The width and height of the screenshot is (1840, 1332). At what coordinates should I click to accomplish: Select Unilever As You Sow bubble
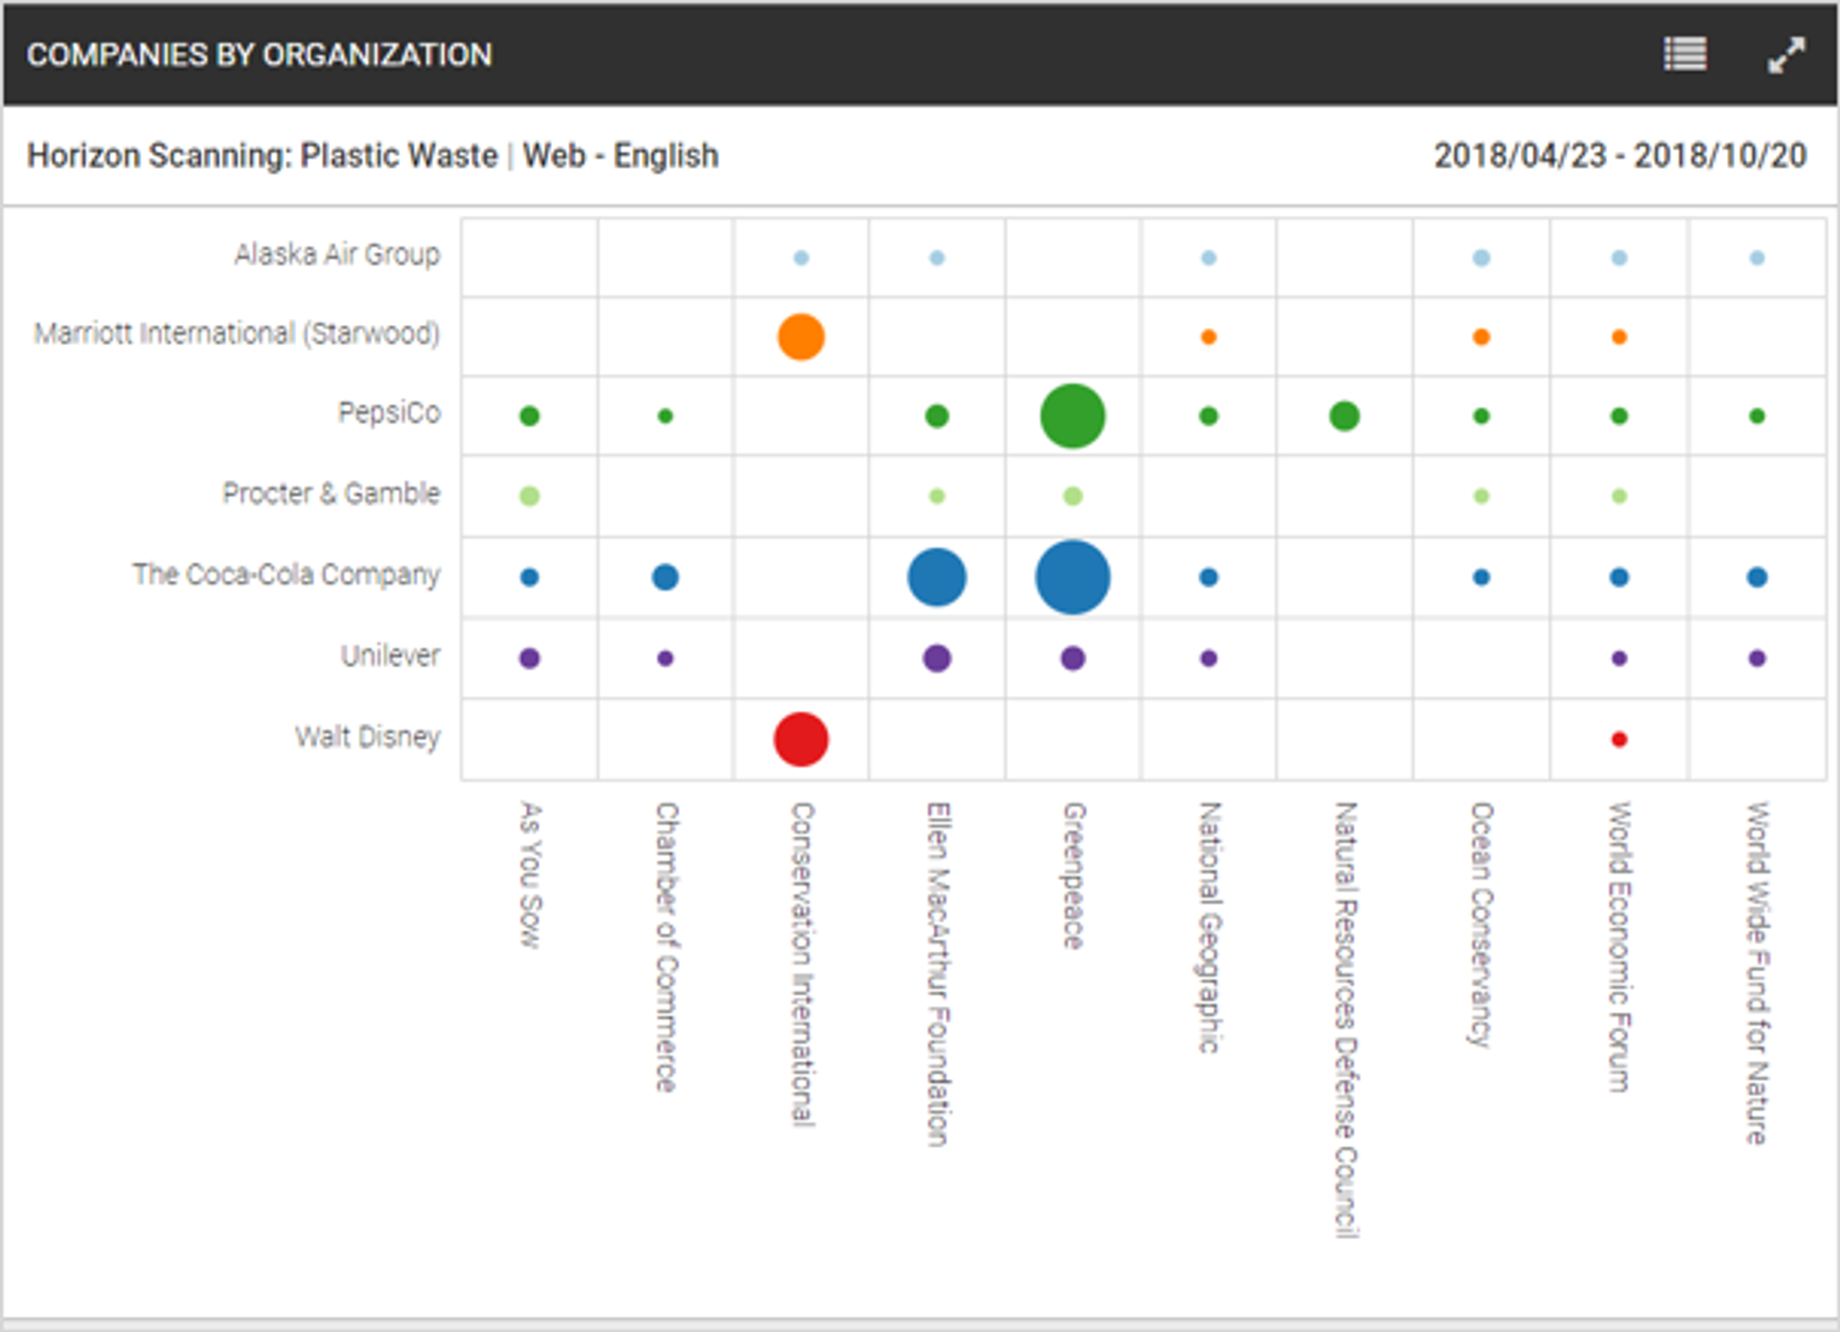point(529,658)
